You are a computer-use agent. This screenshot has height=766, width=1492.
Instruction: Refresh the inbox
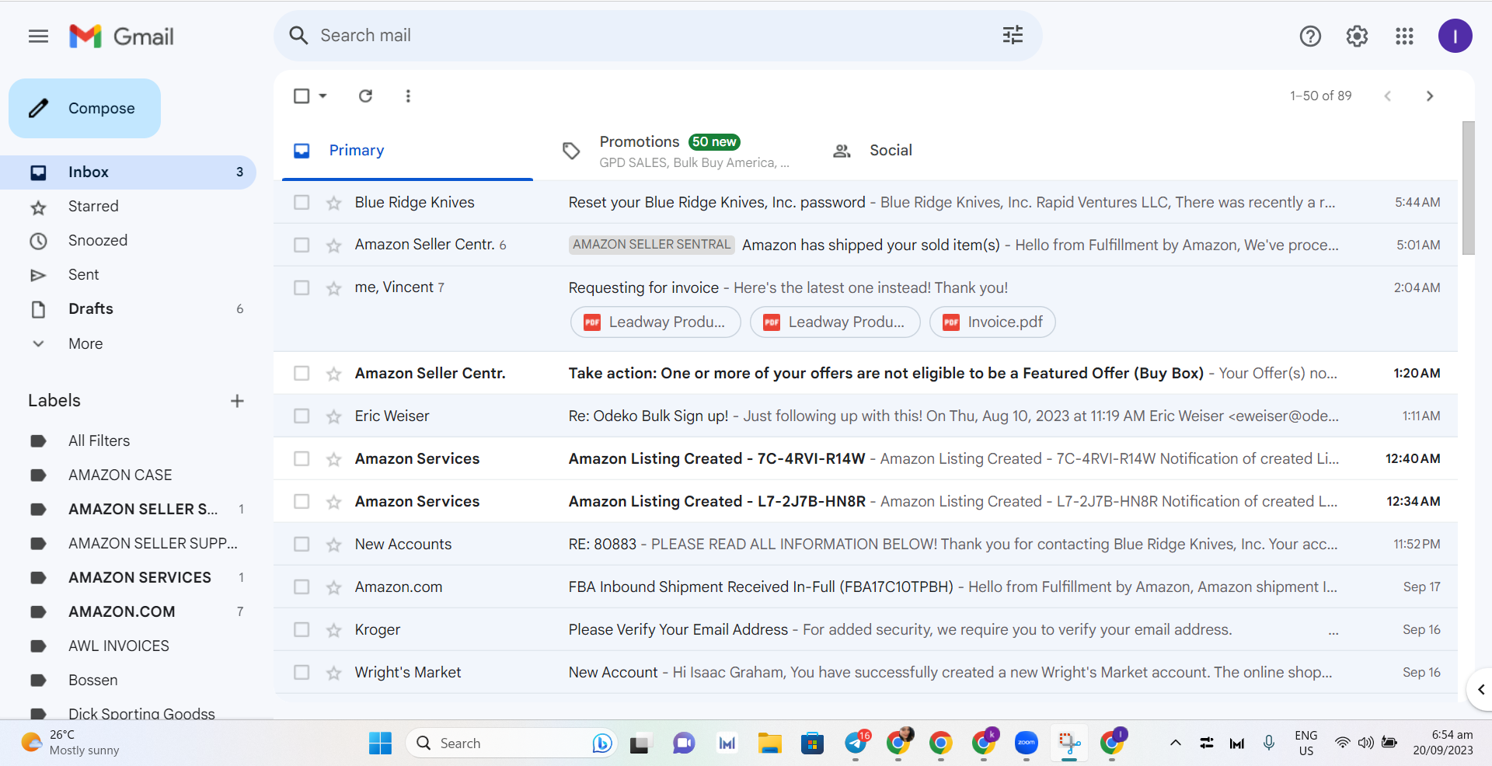click(x=365, y=96)
